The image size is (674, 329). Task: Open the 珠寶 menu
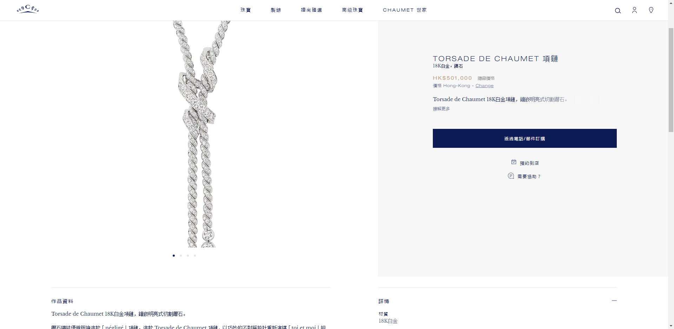(246, 10)
